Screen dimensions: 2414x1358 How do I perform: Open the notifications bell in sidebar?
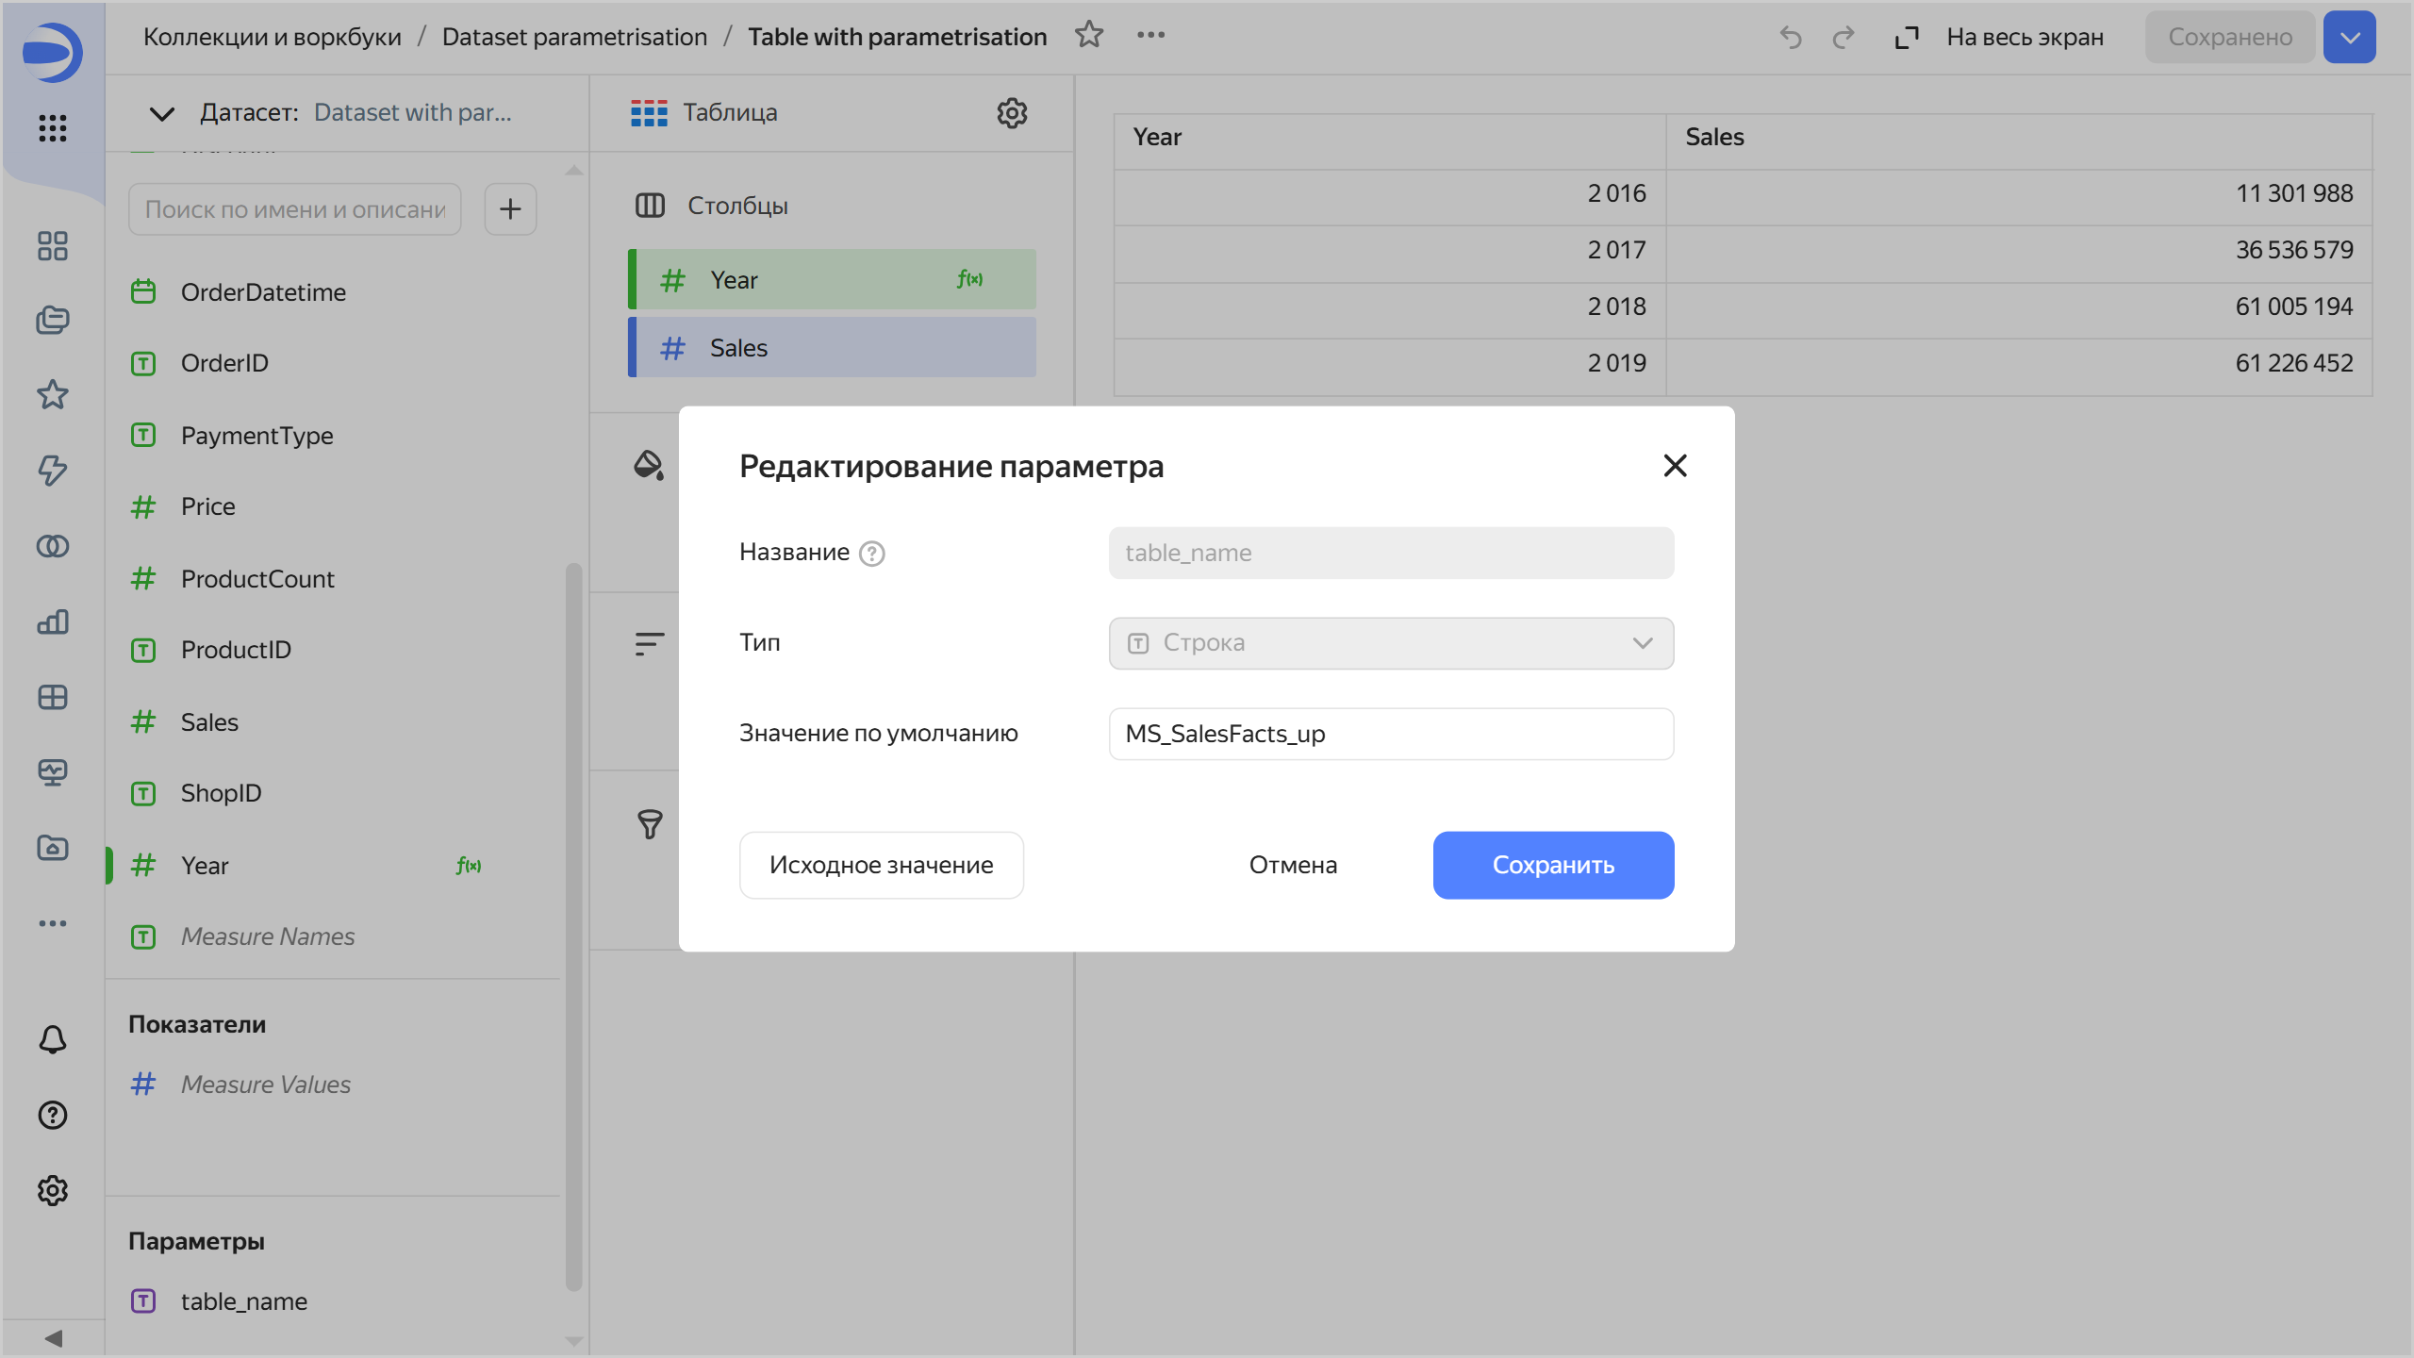[x=53, y=1039]
